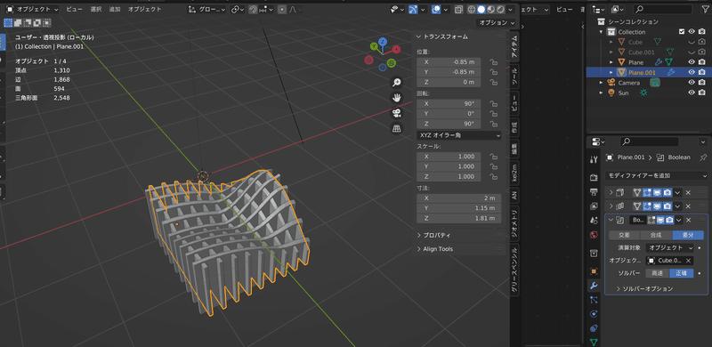Click the zoom magnifier viewport gizmo
The width and height of the screenshot is (712, 347).
(397, 82)
